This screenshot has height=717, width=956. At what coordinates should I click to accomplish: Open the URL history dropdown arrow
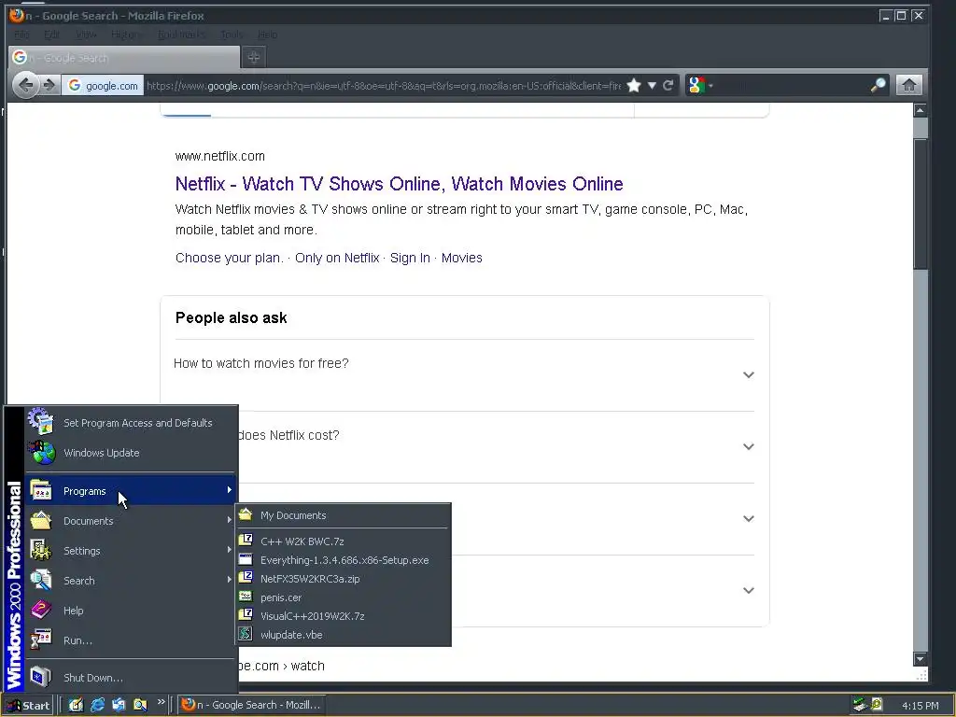tap(652, 85)
